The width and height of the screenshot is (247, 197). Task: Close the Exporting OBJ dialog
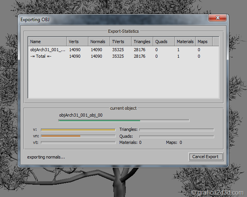(218, 18)
